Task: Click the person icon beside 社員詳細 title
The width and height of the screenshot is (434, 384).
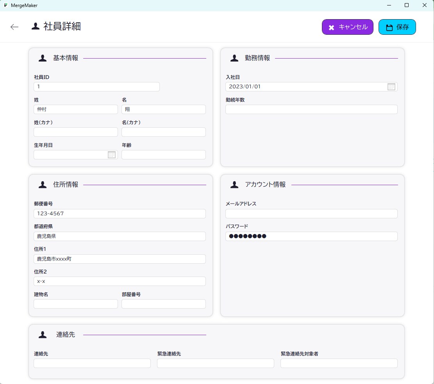Action: 36,26
